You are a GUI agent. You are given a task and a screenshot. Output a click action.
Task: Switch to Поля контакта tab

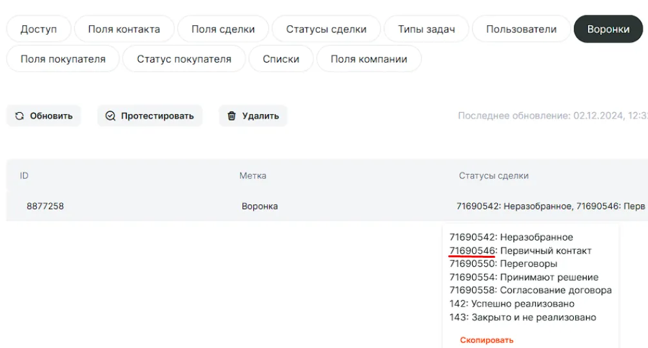pyautogui.click(x=124, y=29)
